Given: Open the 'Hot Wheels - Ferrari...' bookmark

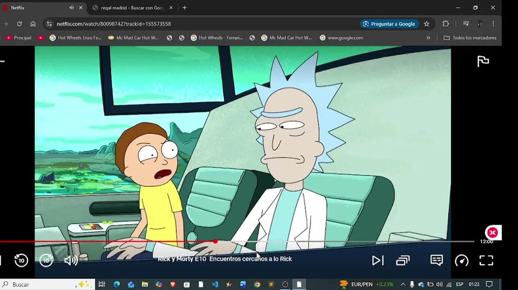Looking at the screenshot, I should (217, 37).
